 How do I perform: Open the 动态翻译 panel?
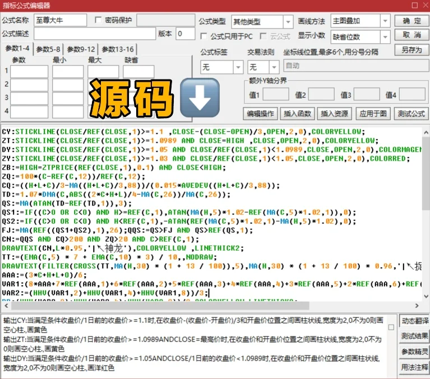click(415, 321)
